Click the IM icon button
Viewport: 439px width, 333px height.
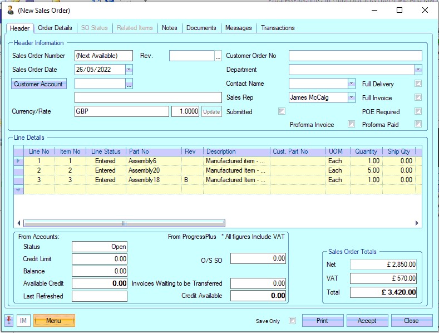pos(23,321)
